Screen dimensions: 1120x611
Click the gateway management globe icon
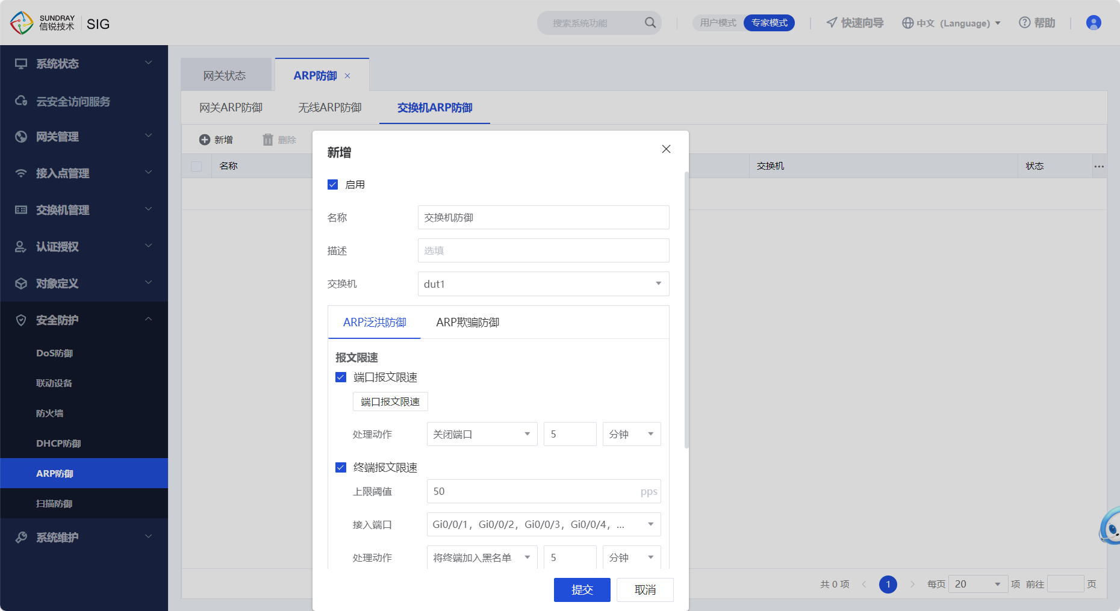pyautogui.click(x=21, y=137)
